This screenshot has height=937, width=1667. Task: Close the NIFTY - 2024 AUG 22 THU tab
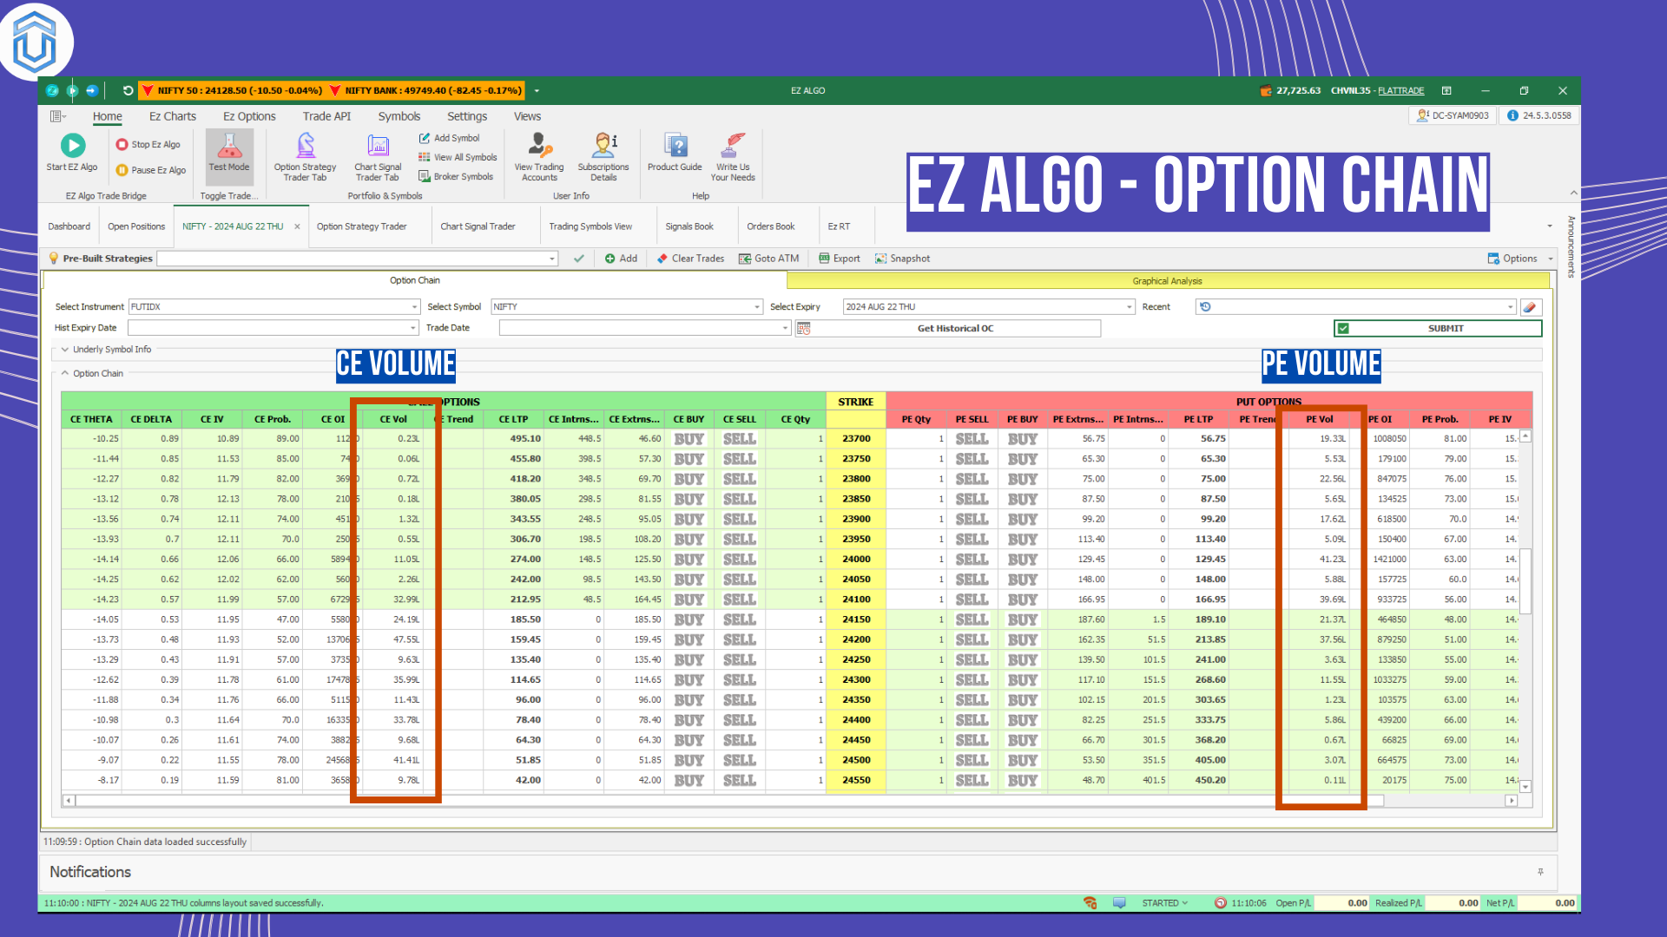tap(297, 226)
